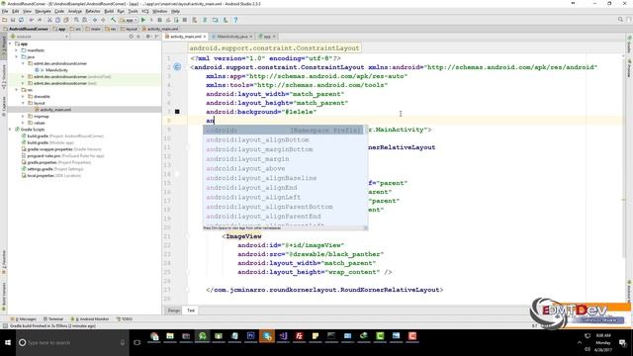
Task: Expand the drawable folder node
Action: (23, 97)
